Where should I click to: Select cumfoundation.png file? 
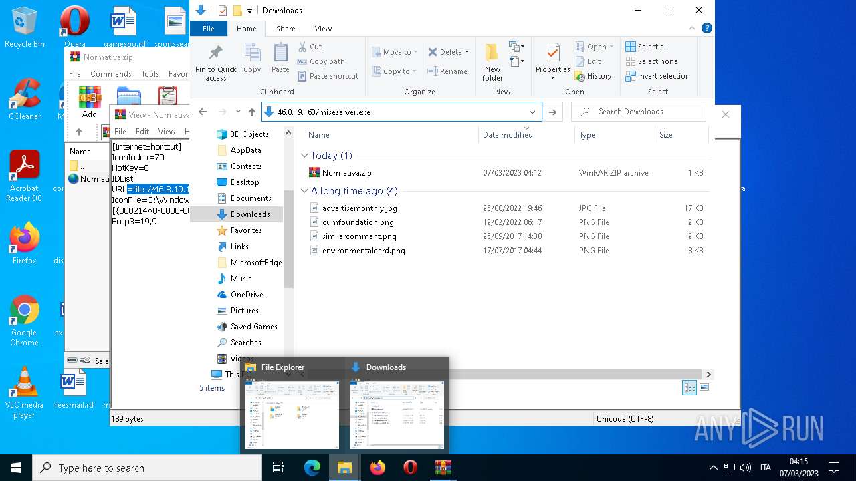358,222
